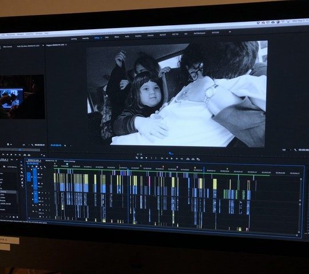Move the Source monitor scrub bar playhead

point(19,150)
